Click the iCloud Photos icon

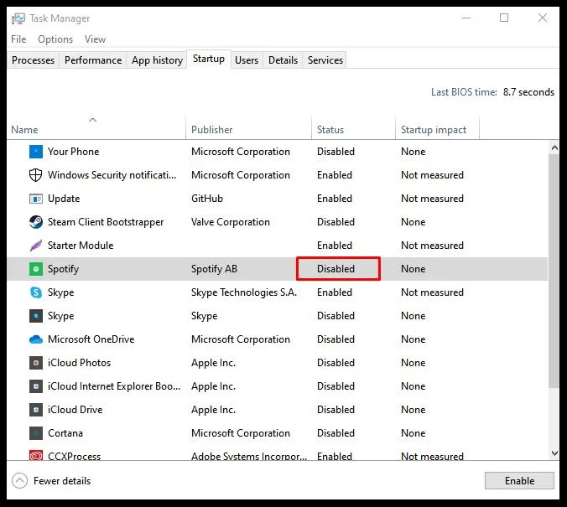coord(36,363)
